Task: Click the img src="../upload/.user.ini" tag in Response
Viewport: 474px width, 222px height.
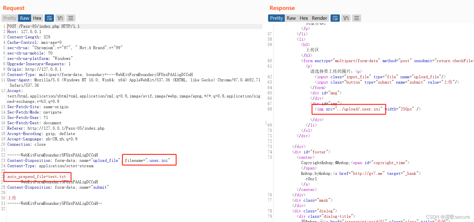Action: pyautogui.click(x=368, y=109)
